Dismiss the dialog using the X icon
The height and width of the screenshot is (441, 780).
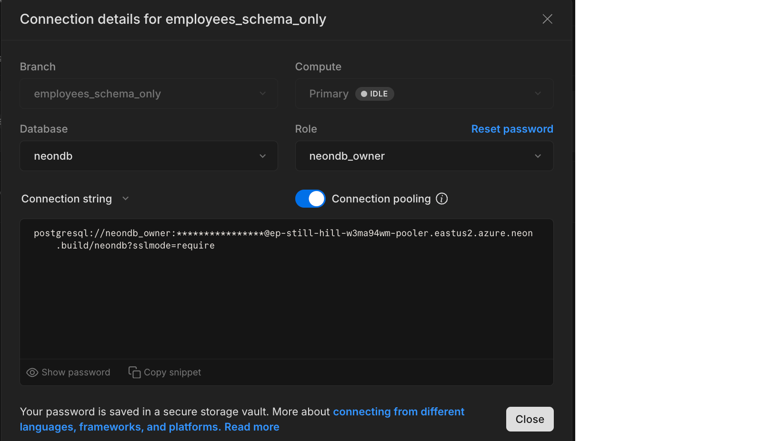[547, 19]
